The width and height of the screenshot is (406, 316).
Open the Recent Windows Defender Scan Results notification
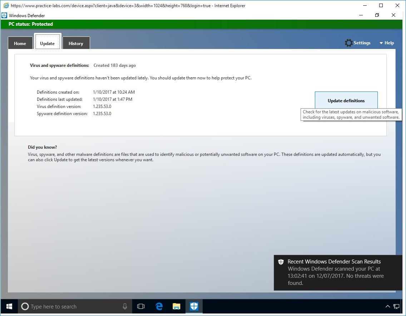338,272
